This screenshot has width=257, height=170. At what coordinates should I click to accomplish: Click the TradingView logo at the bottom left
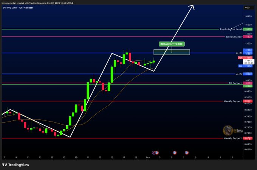coord(5,165)
